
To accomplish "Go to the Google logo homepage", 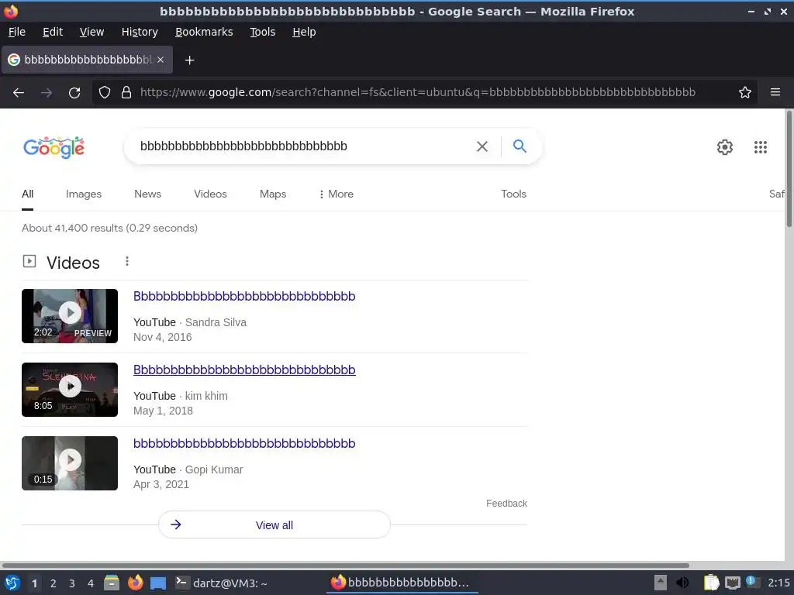I will click(54, 147).
